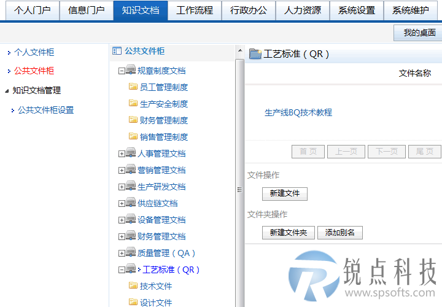Click the folder icon beside 技术文件
Screen dimensions: 442x307
[133, 286]
